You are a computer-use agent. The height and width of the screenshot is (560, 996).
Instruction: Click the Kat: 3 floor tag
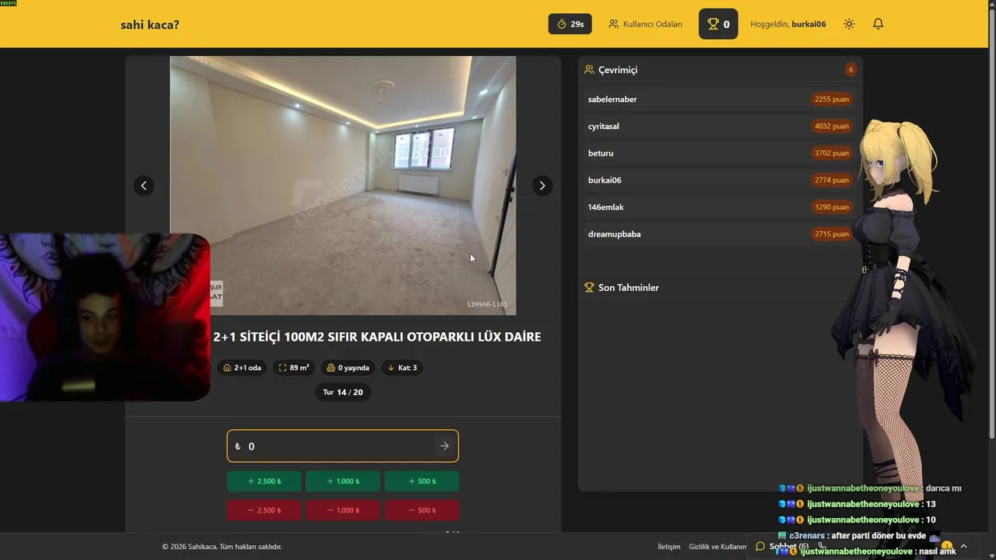[x=402, y=368]
